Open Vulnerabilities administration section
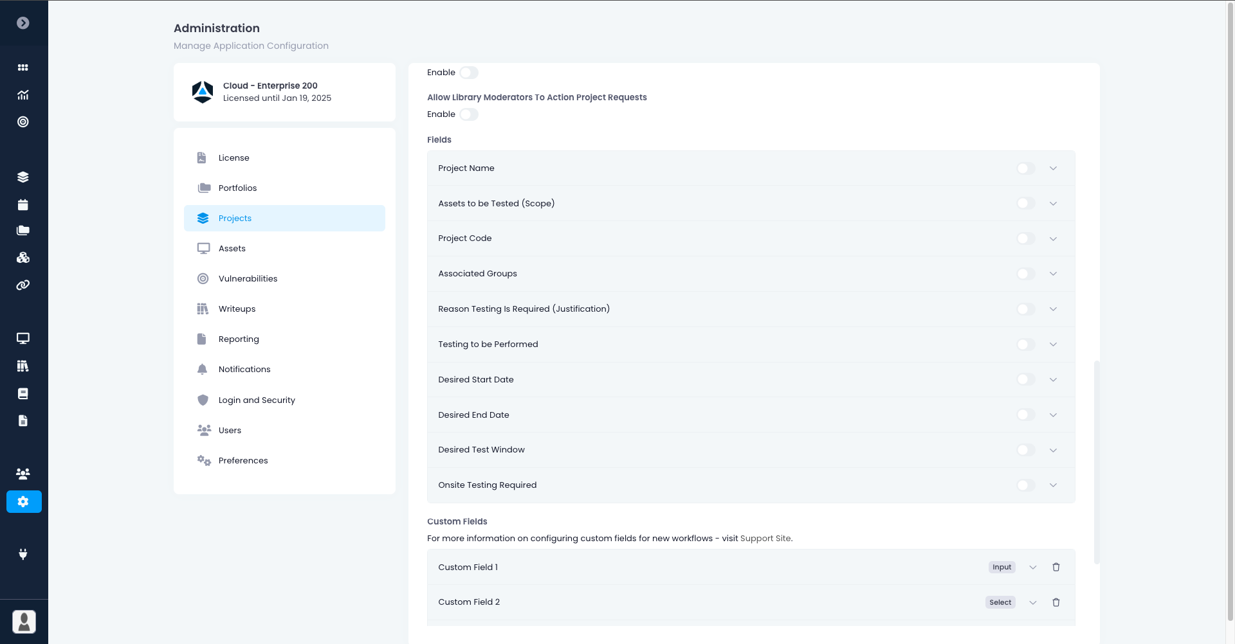This screenshot has height=644, width=1235. click(x=248, y=278)
